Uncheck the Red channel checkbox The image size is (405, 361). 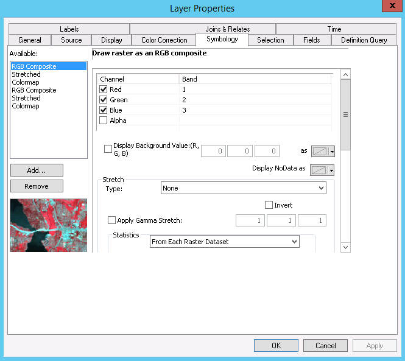pyautogui.click(x=103, y=89)
